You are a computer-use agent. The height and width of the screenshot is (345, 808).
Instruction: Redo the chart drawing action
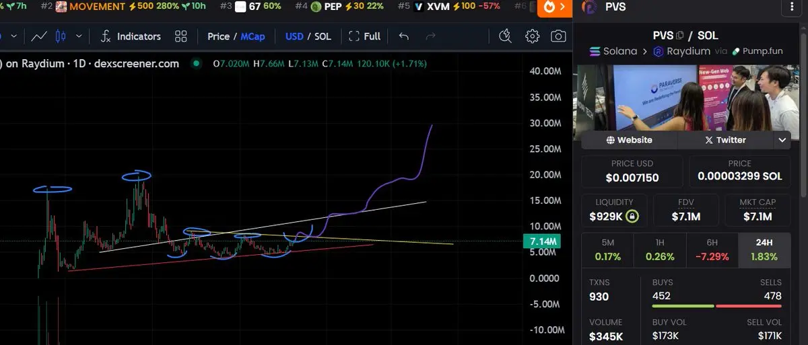430,36
